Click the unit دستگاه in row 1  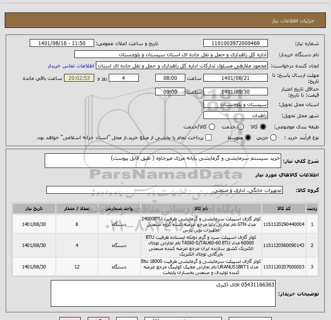tap(119, 224)
